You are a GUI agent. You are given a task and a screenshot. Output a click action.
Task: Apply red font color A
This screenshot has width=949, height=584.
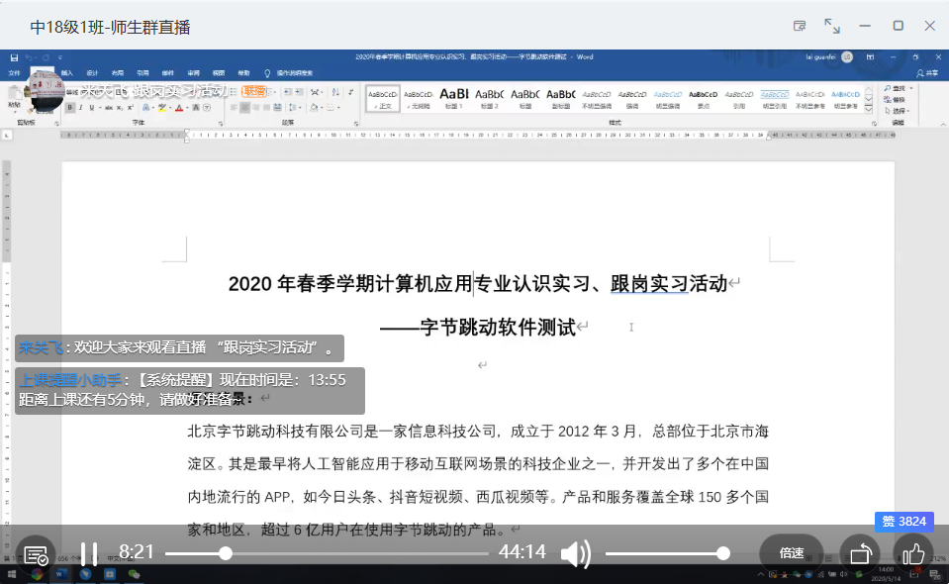178,108
